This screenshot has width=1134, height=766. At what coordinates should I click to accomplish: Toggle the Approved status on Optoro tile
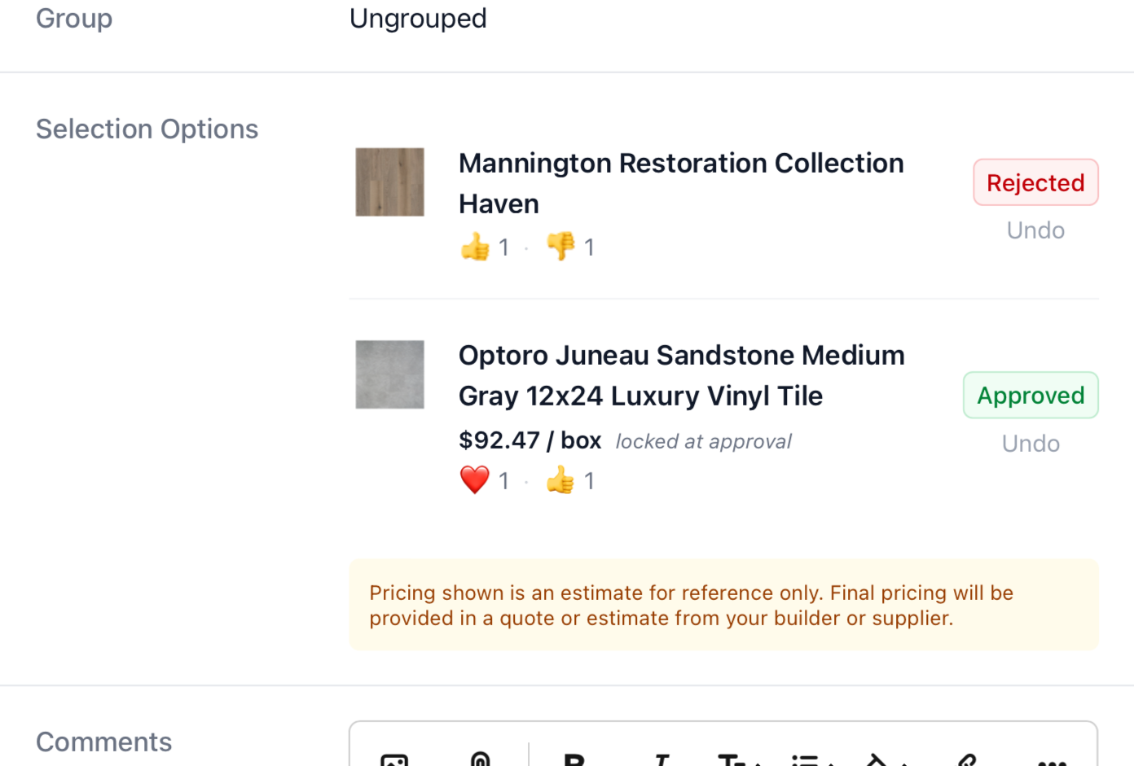1030,395
